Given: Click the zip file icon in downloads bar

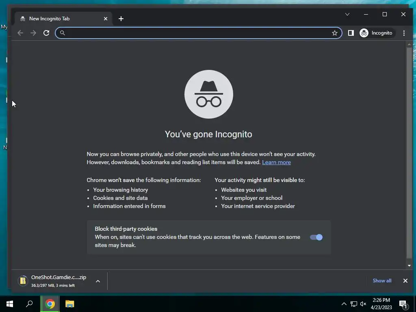Looking at the screenshot, I should (x=23, y=281).
